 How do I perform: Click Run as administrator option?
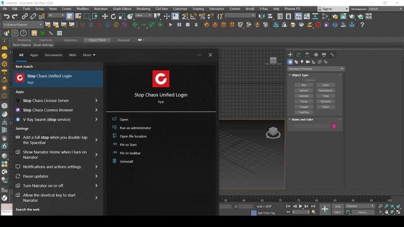[x=135, y=128]
